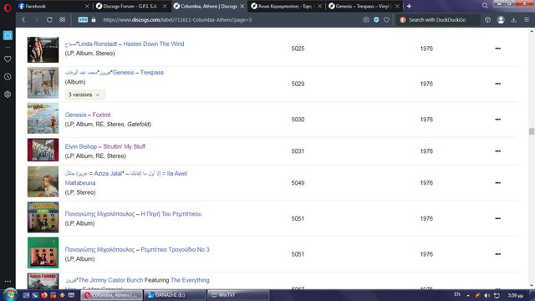Open the Opera menu logo
535x301 pixels.
tap(8, 8)
